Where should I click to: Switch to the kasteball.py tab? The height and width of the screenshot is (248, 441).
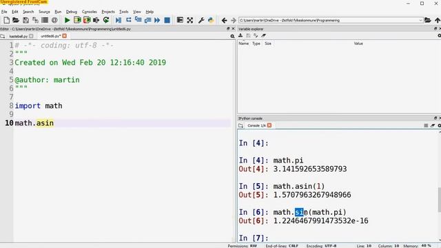[19, 37]
